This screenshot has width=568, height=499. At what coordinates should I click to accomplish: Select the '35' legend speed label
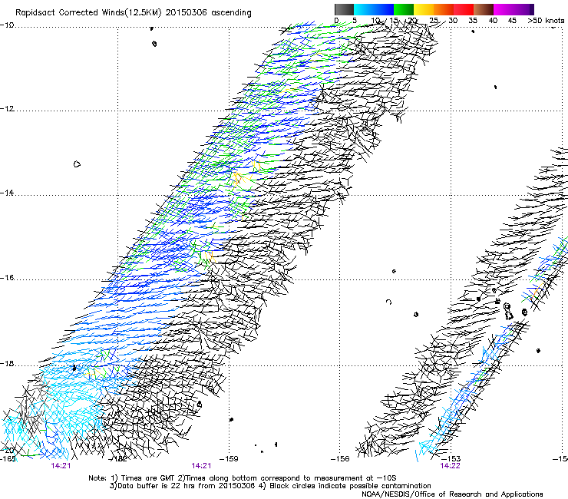(473, 21)
